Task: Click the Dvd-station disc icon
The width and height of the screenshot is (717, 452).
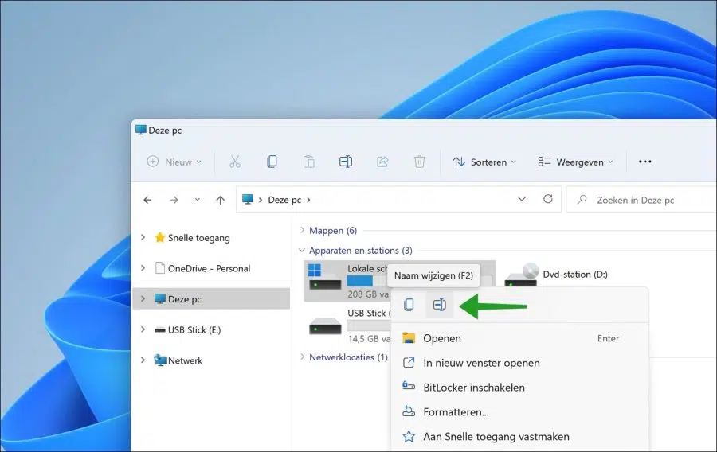Action: pos(521,275)
